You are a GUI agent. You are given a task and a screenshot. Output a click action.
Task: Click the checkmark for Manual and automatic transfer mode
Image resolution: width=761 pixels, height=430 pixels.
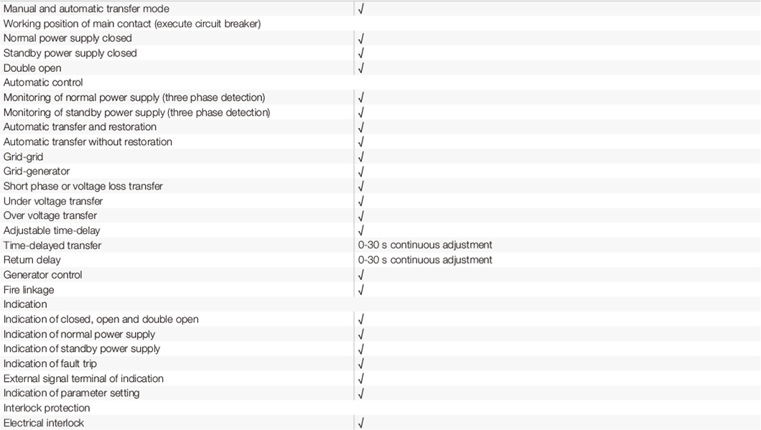361,9
